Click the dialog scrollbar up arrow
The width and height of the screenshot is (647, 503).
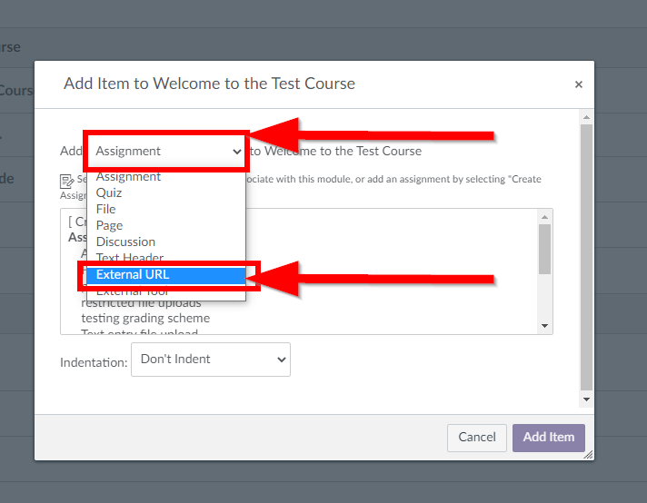point(586,118)
